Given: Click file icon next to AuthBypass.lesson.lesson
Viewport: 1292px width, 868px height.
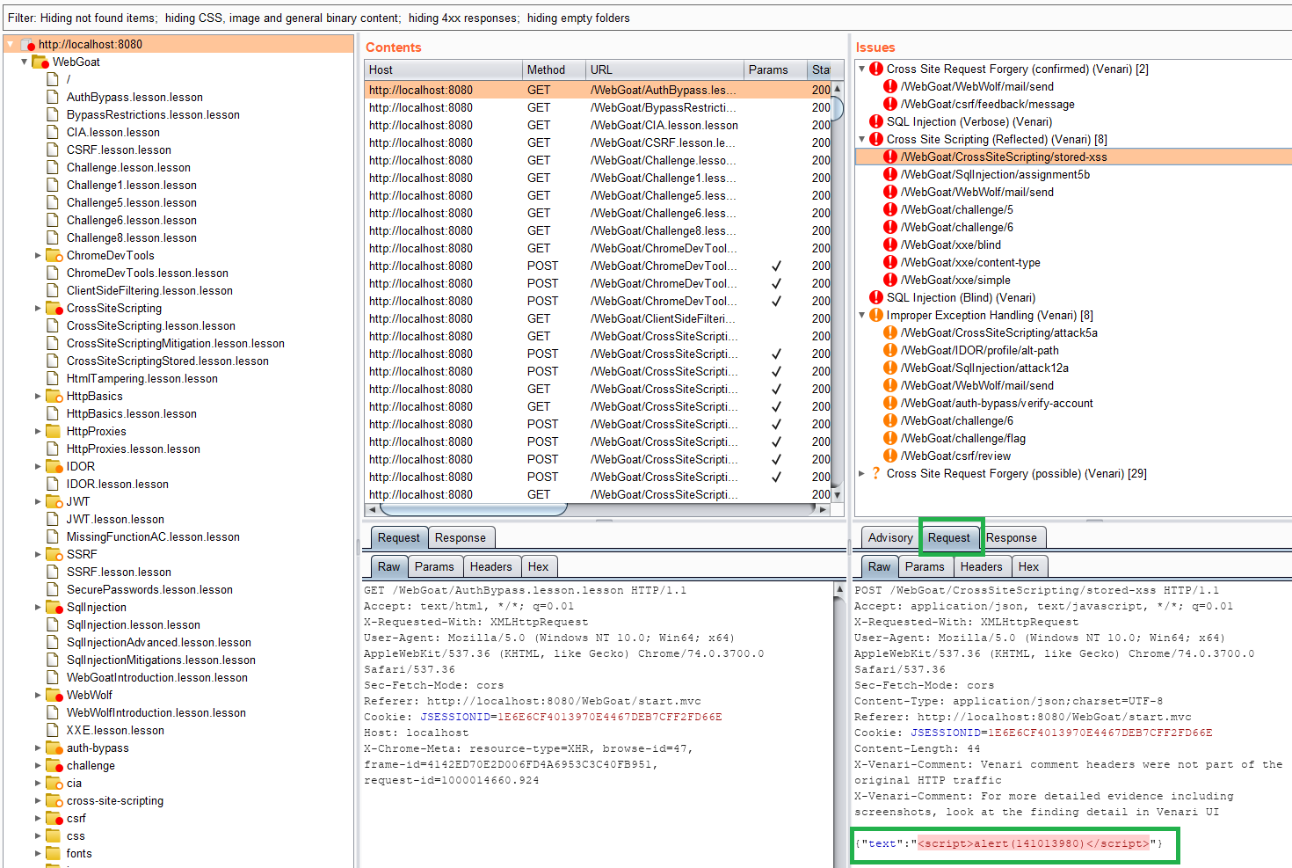Looking at the screenshot, I should tap(53, 97).
